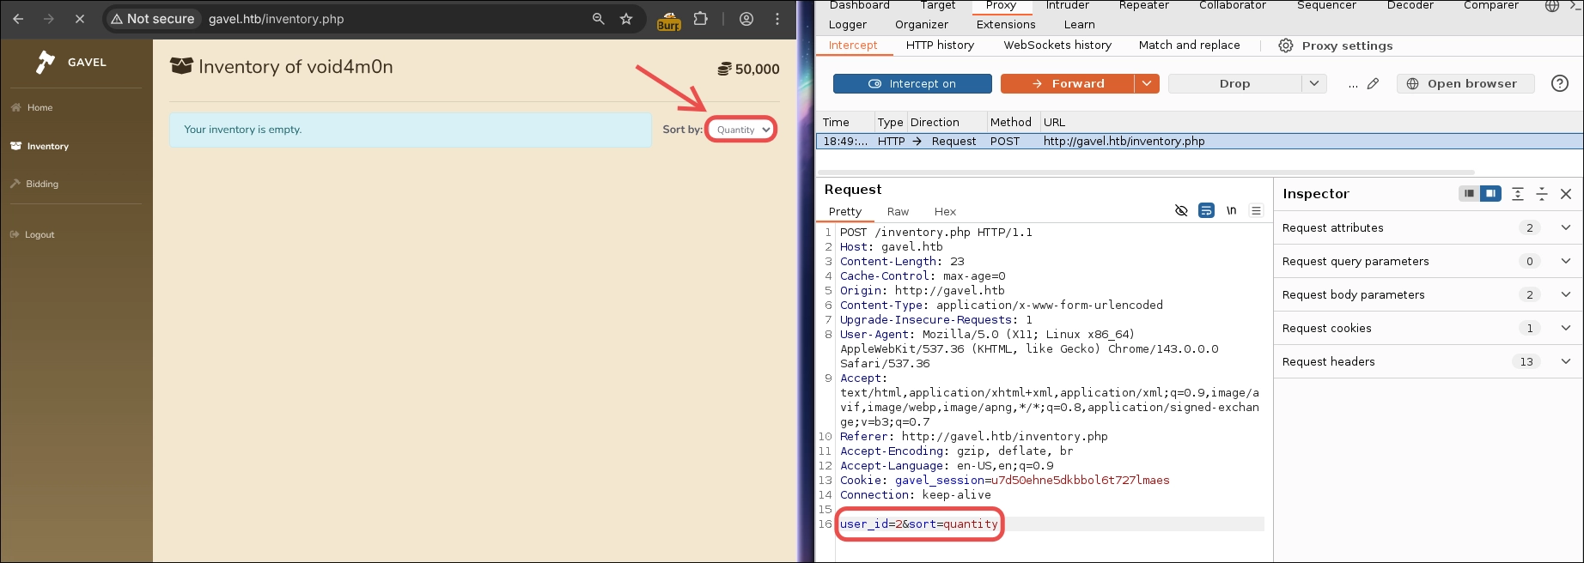
Task: Drop the intercepted request
Action: [1234, 83]
